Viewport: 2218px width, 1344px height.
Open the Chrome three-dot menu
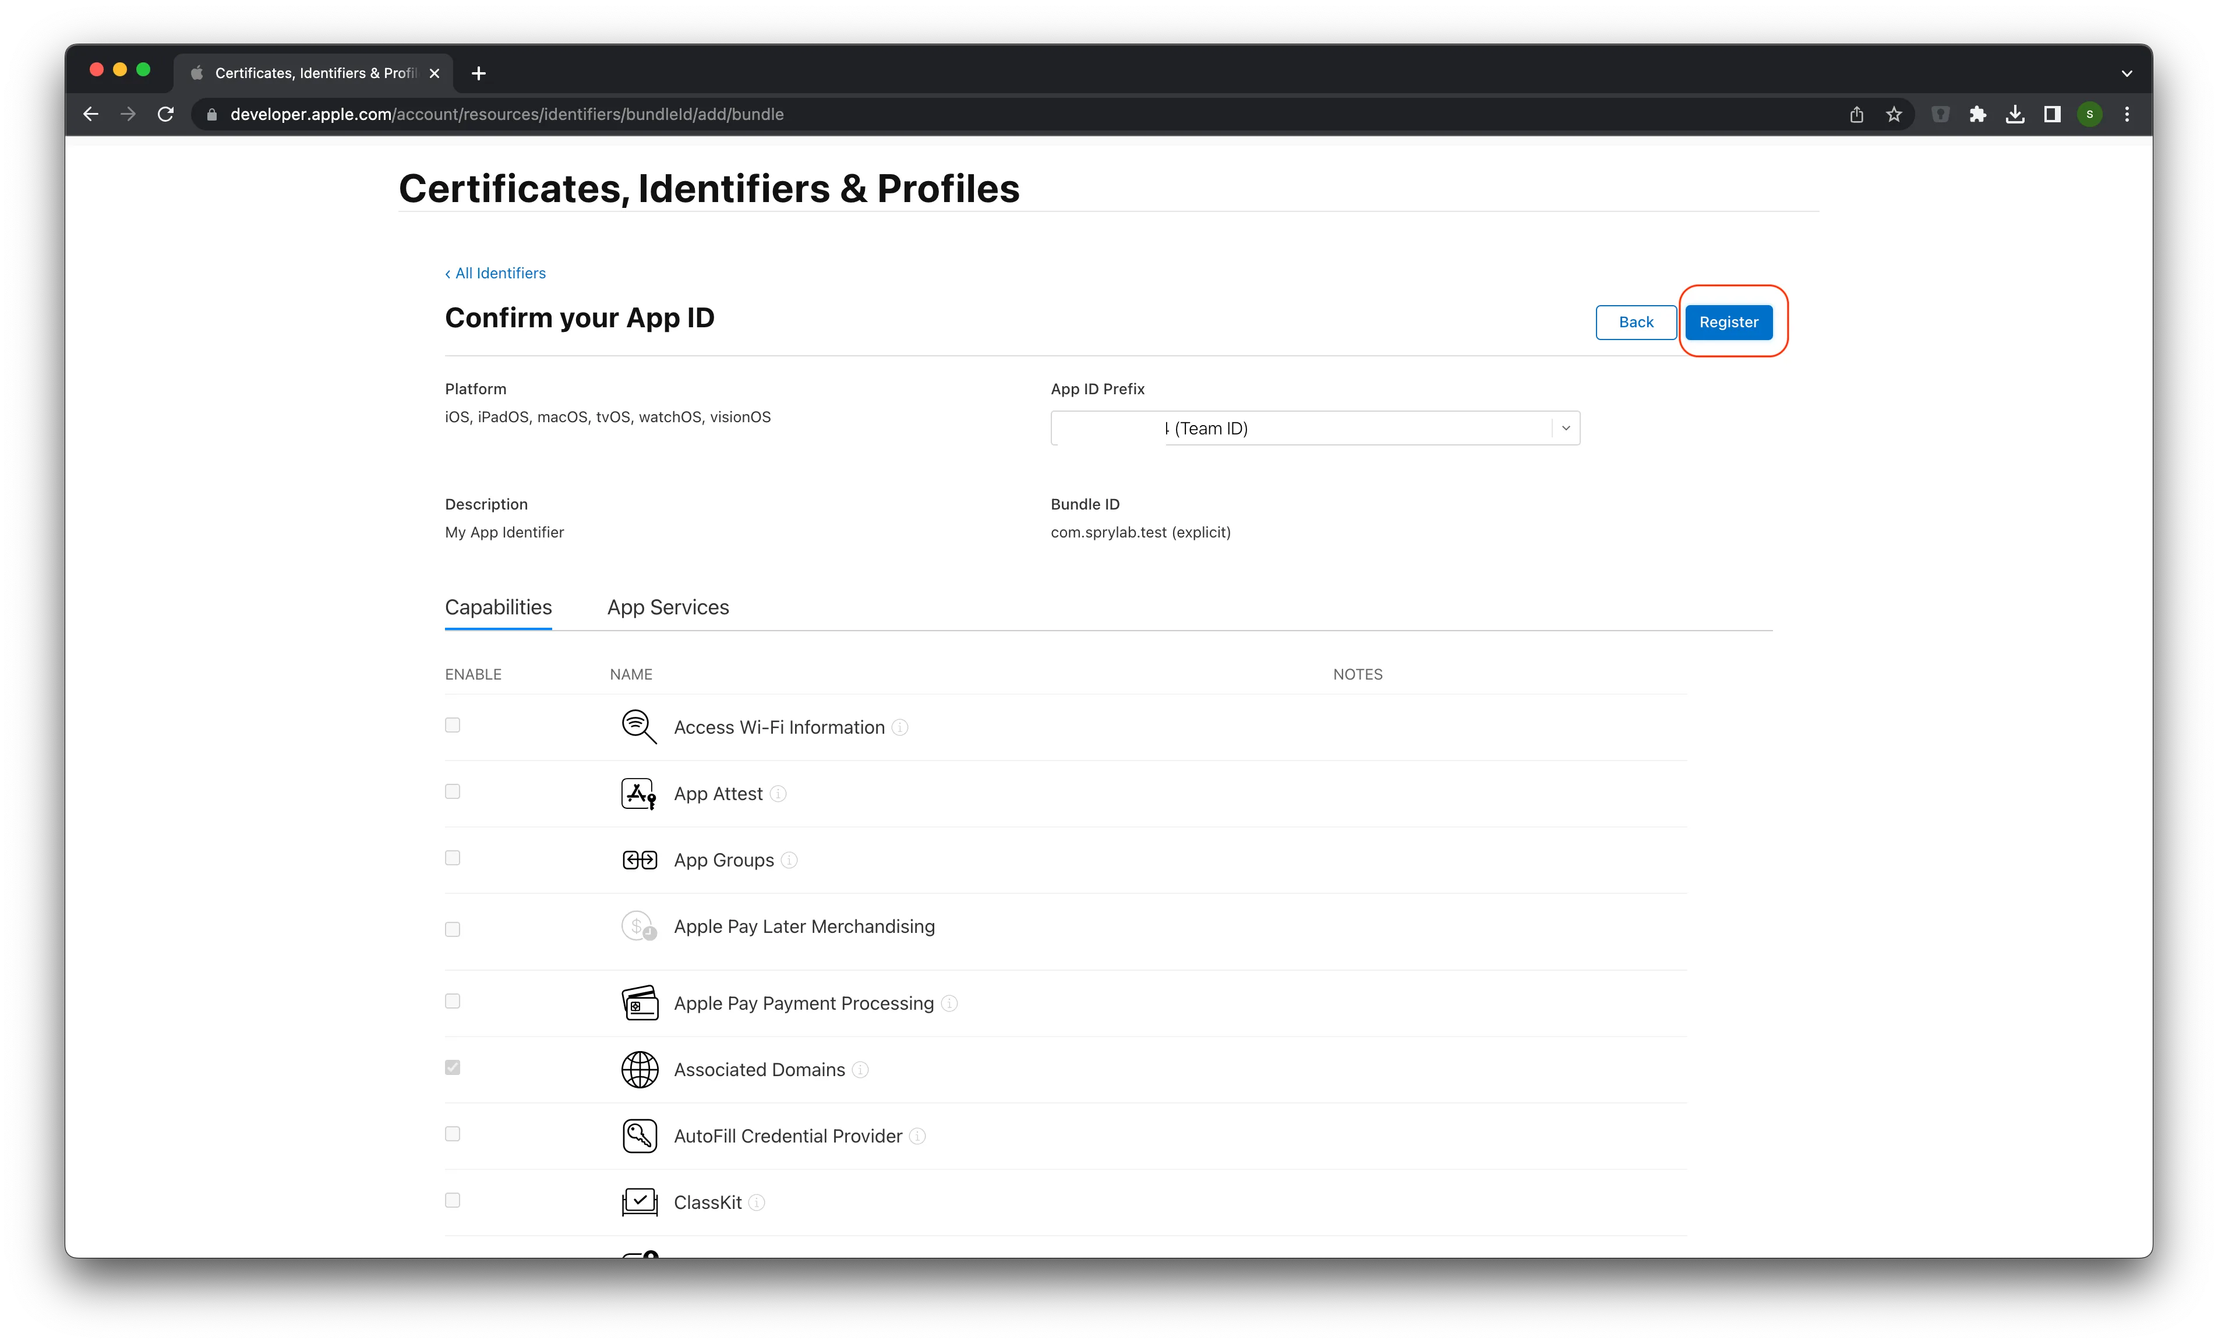[x=2127, y=114]
